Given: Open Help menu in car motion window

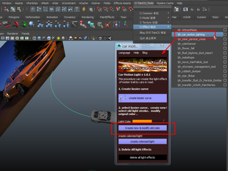Looking at the screenshot, I should pos(136,53).
